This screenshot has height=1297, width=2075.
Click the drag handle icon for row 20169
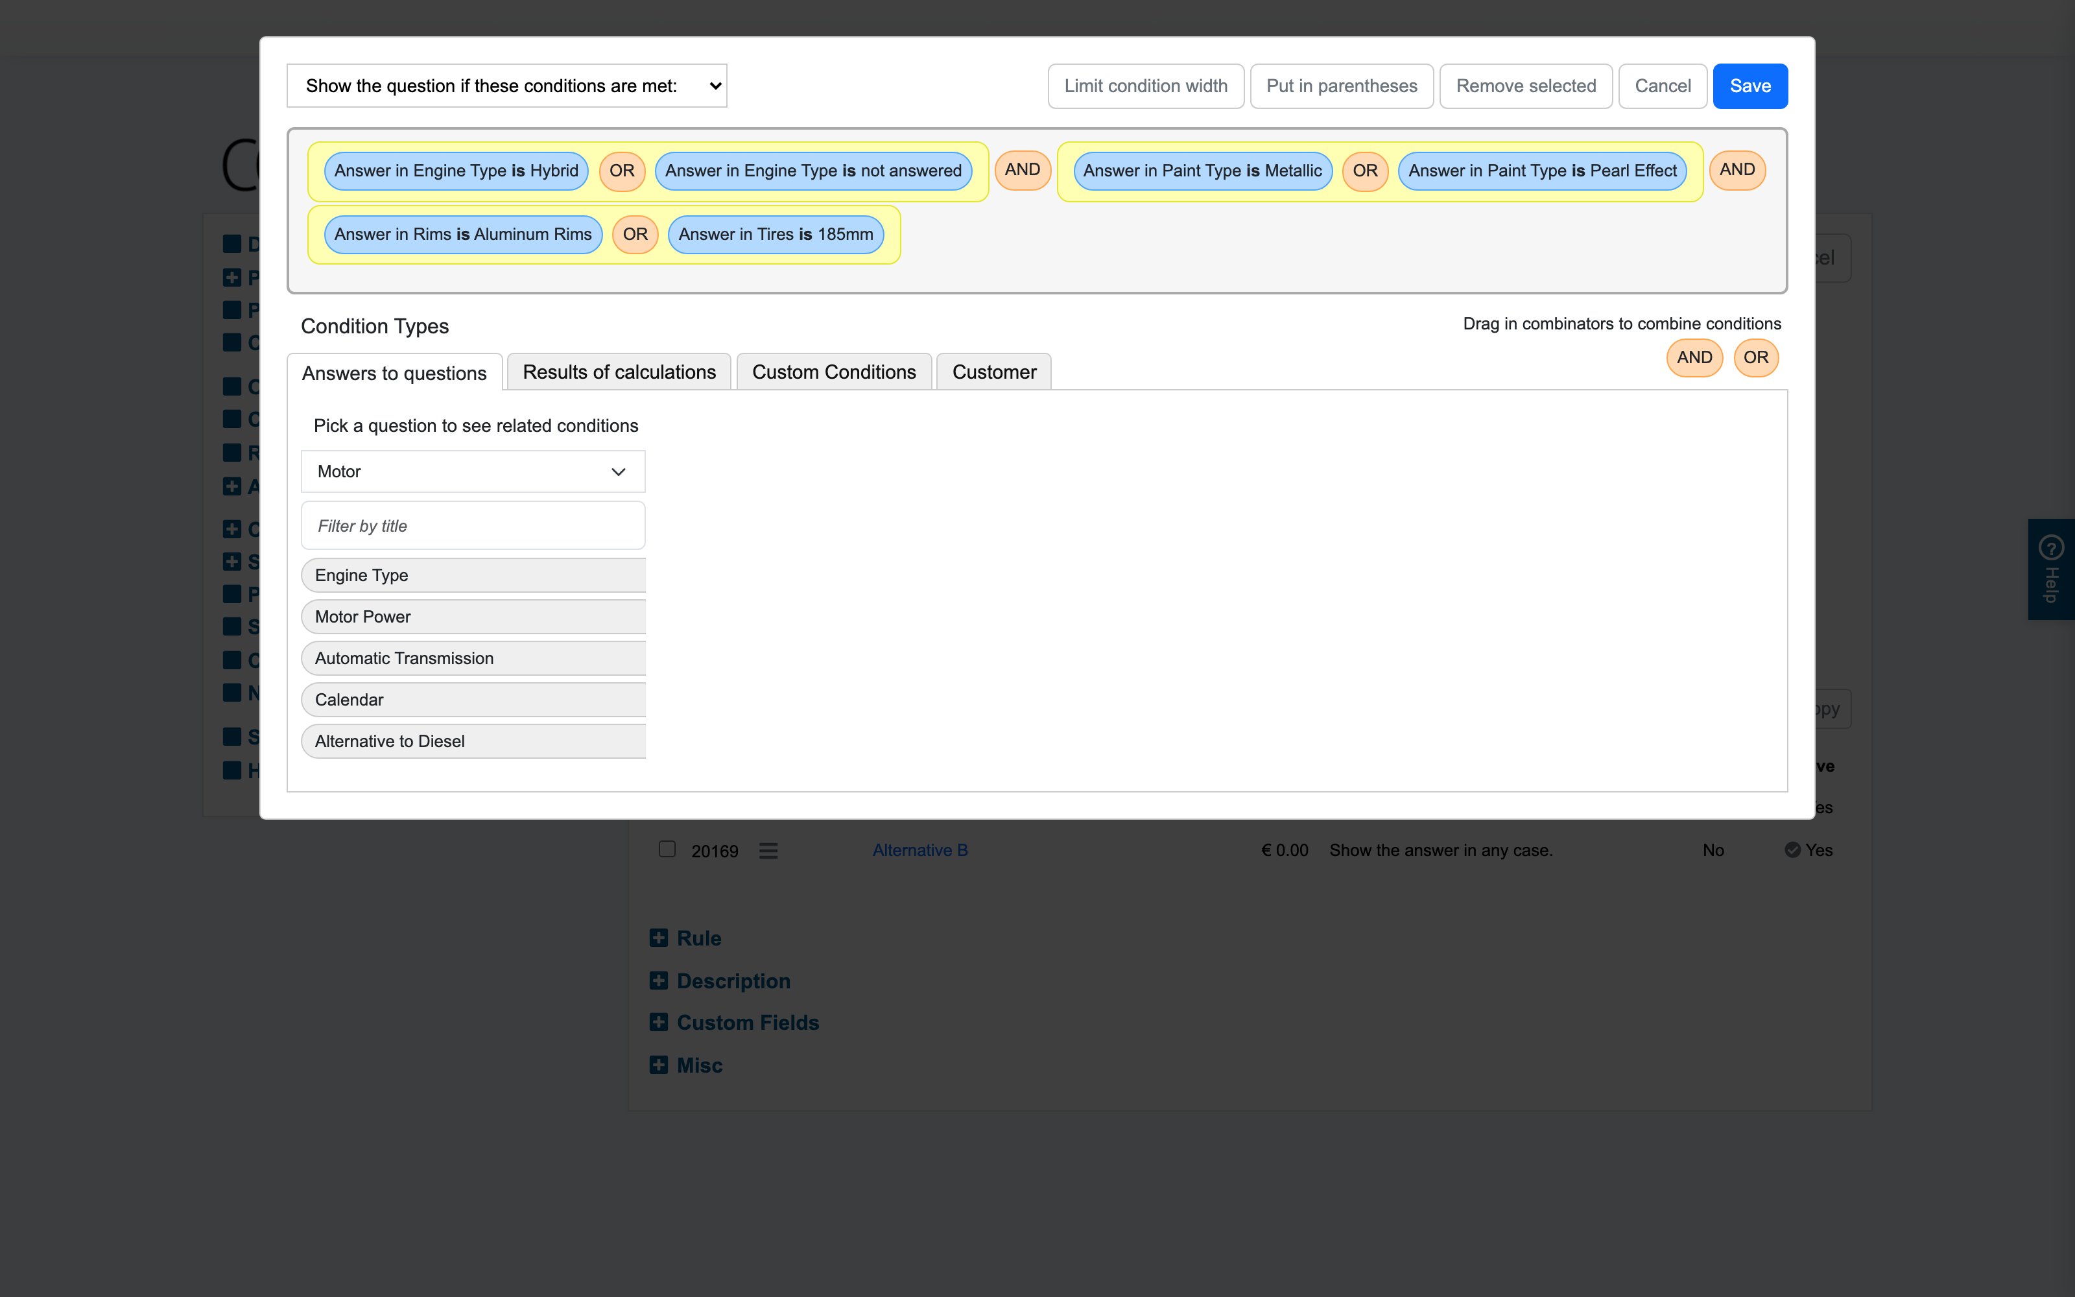click(768, 851)
